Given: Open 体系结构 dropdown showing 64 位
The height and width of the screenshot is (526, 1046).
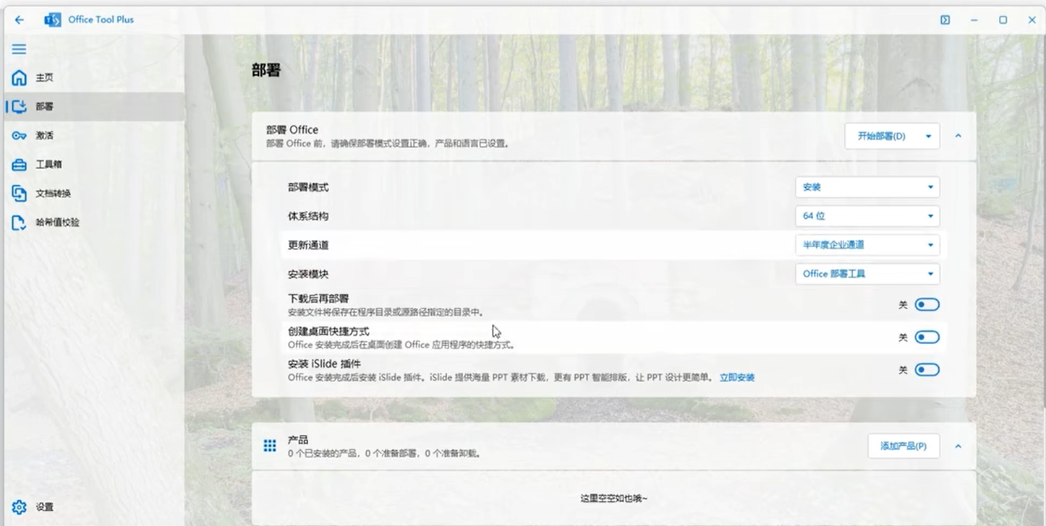Looking at the screenshot, I should tap(867, 216).
